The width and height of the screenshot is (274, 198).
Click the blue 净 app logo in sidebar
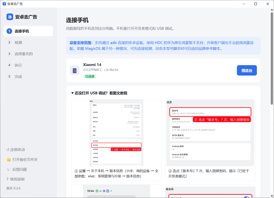[x=10, y=17]
